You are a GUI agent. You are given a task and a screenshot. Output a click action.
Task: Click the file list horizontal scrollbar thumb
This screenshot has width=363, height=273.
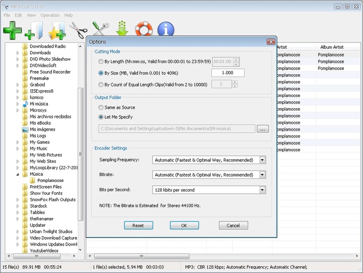[x=141, y=256]
